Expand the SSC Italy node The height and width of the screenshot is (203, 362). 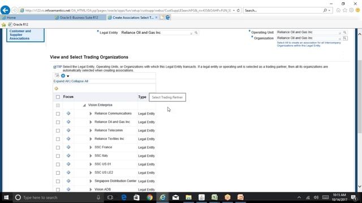click(90, 156)
